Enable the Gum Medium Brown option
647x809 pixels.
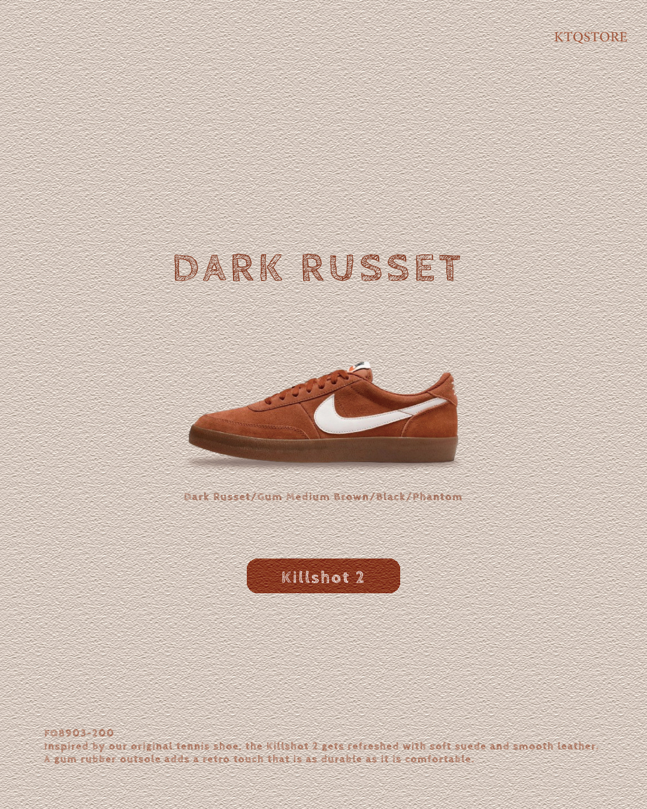(x=312, y=497)
